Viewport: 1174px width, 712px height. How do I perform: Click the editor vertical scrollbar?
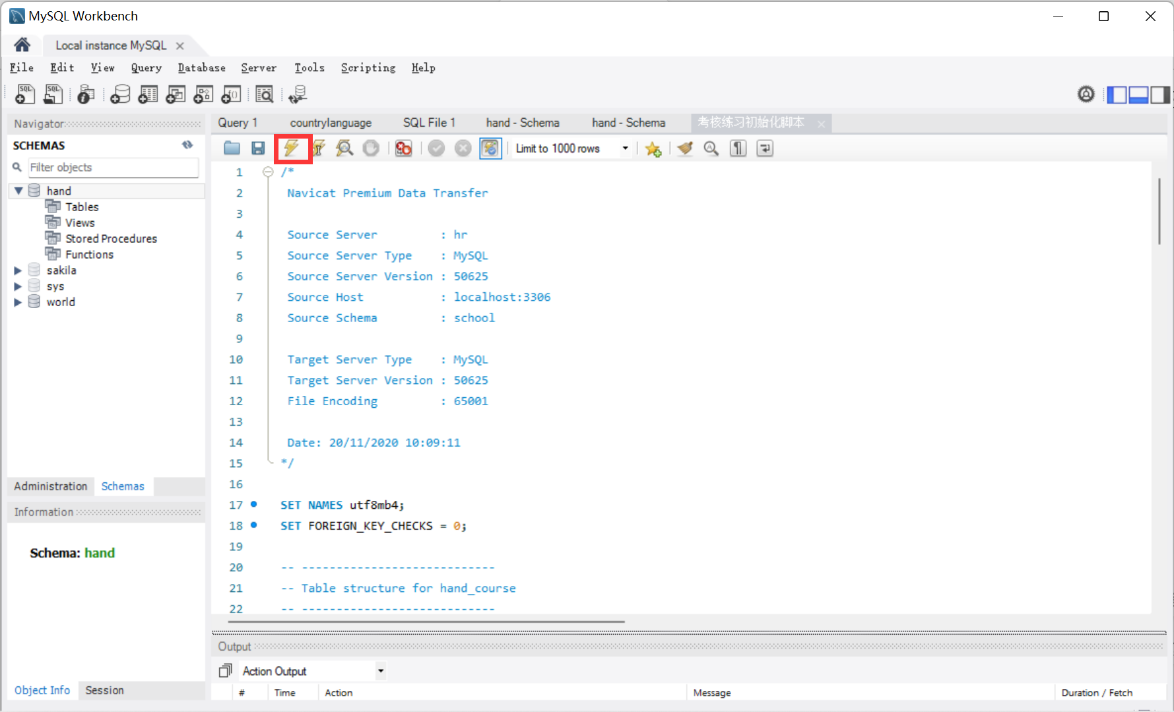point(1159,211)
